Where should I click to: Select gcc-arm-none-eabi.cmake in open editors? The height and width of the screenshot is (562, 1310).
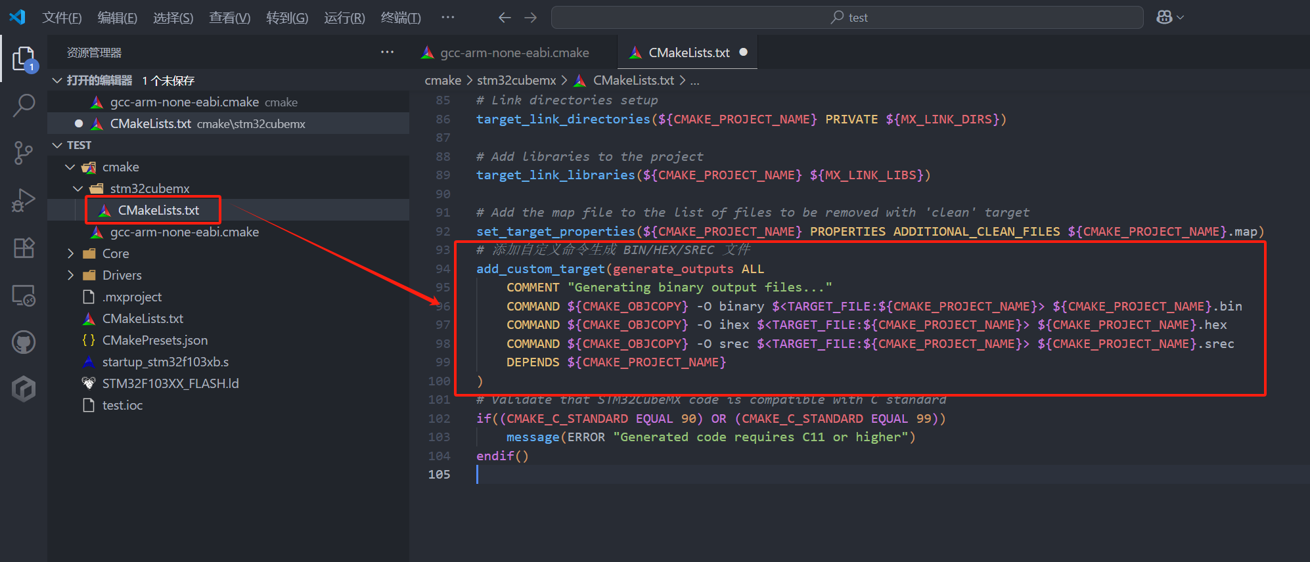(x=229, y=102)
